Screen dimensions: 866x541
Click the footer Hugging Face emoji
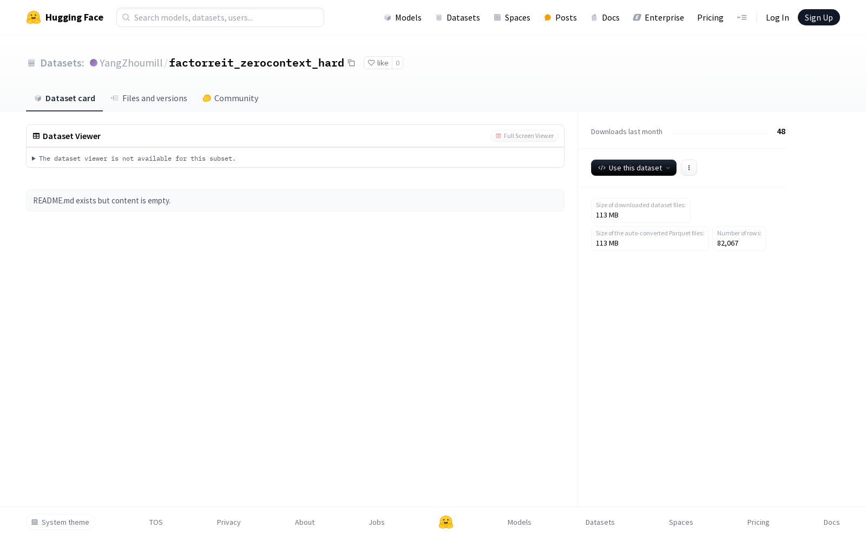pyautogui.click(x=446, y=522)
